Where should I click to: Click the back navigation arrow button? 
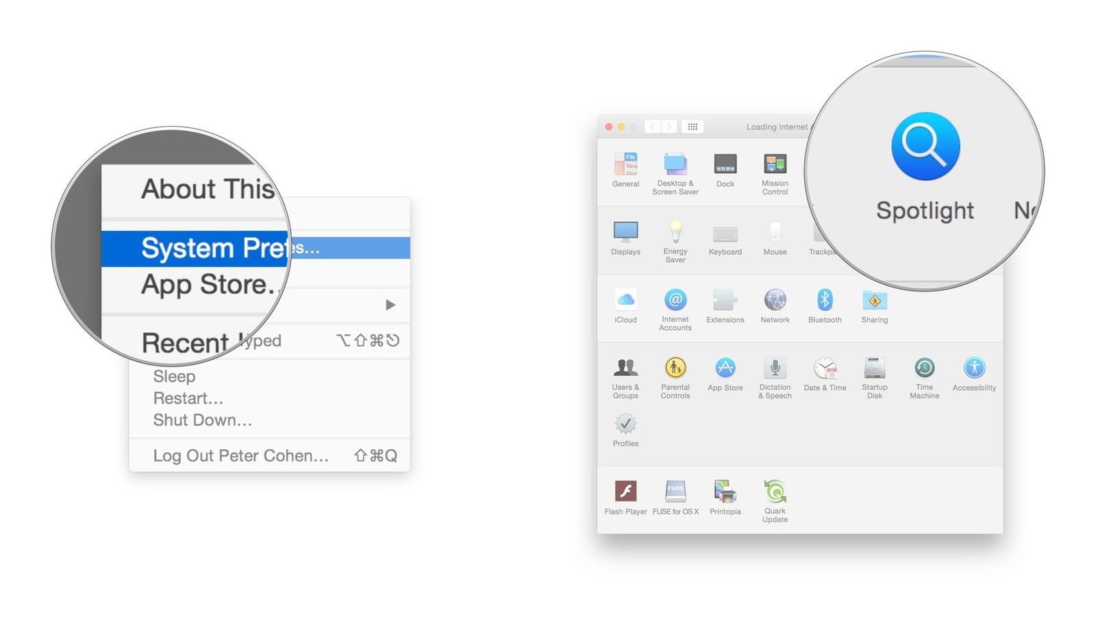pos(653,127)
